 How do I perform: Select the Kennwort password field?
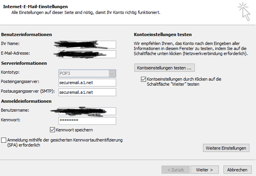pyautogui.click(x=87, y=121)
